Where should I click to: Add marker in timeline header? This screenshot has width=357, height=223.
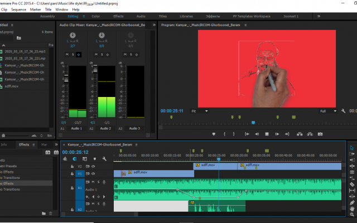click(95, 159)
